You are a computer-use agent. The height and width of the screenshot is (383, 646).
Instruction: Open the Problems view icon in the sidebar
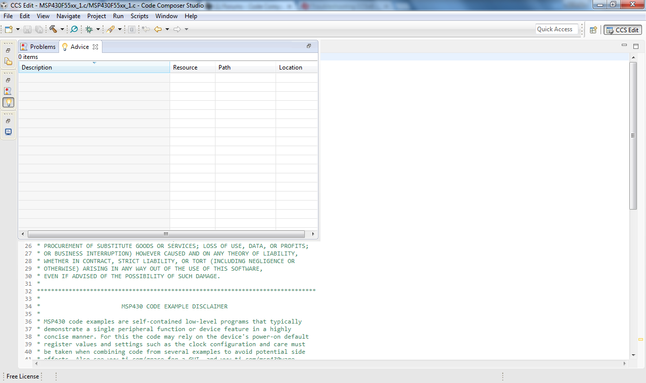pos(8,91)
